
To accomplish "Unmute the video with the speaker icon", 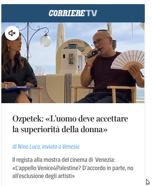I will click(12, 33).
